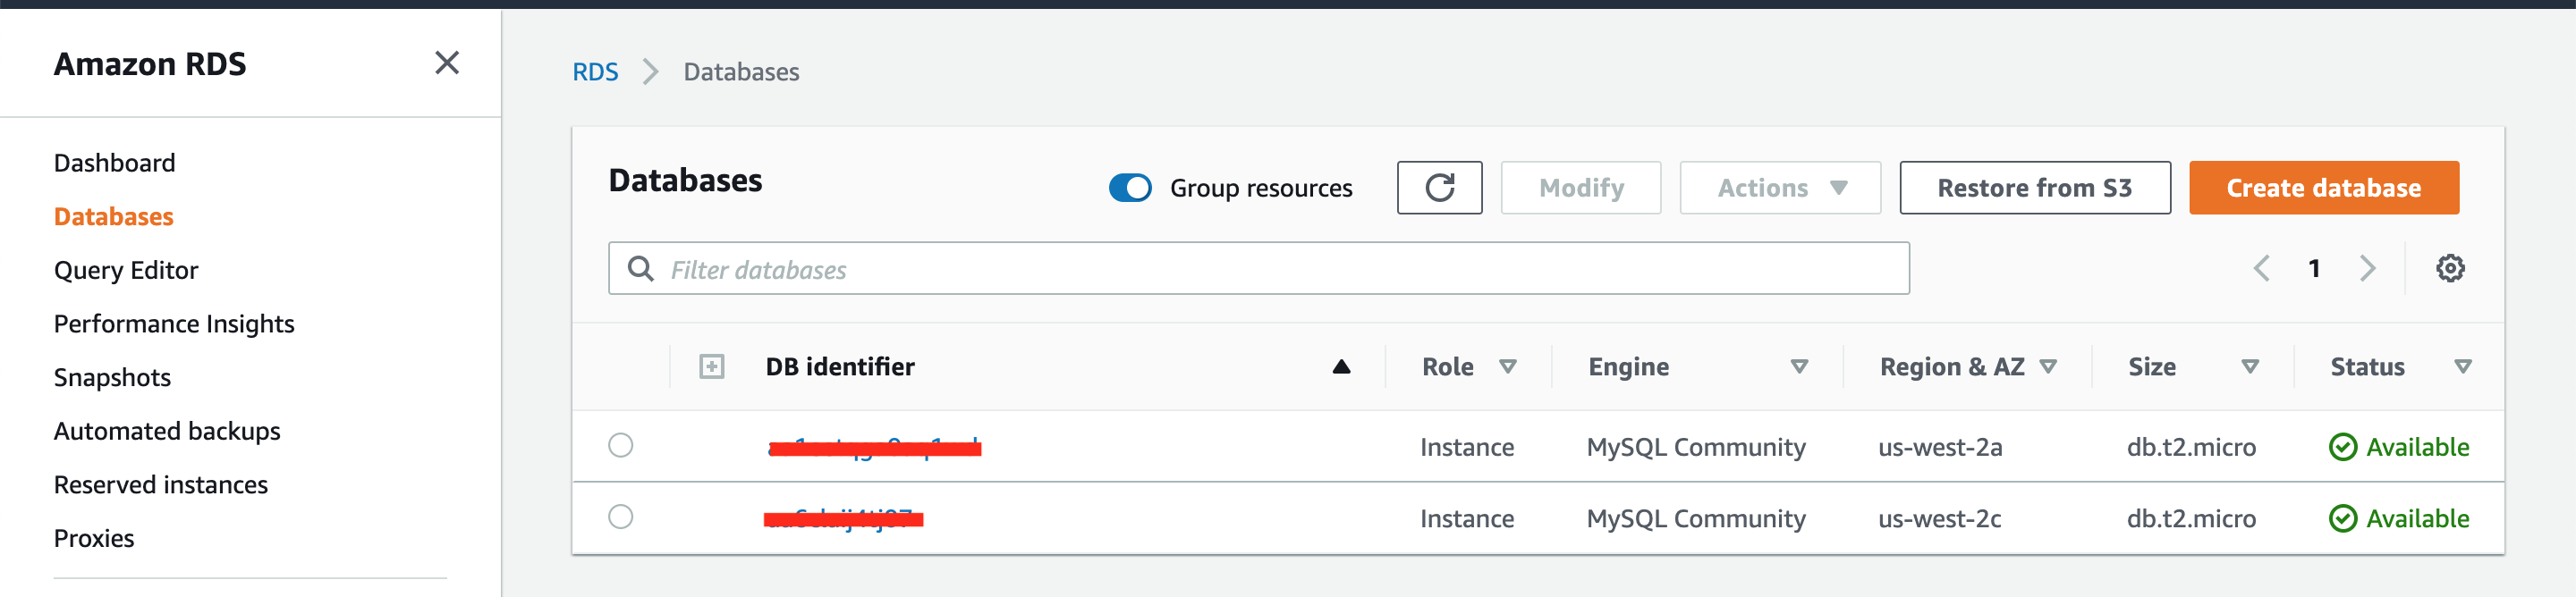Image resolution: width=2576 pixels, height=597 pixels.
Task: Close the Amazon RDS sidebar panel
Action: [447, 63]
